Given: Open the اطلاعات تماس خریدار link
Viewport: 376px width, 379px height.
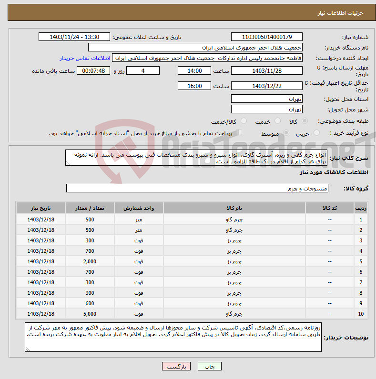Looking at the screenshot, I should [x=85, y=58].
